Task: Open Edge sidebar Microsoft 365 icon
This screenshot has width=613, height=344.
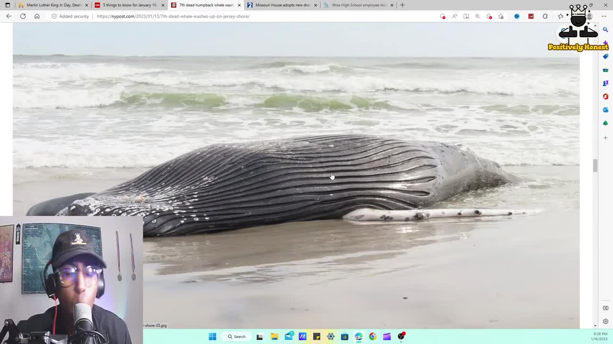Action: (605, 97)
